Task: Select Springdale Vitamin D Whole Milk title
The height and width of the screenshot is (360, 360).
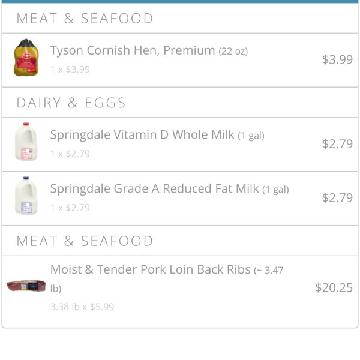Action: 142,134
